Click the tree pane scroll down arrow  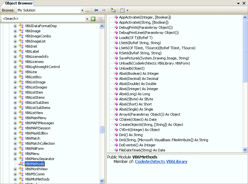[102, 181]
